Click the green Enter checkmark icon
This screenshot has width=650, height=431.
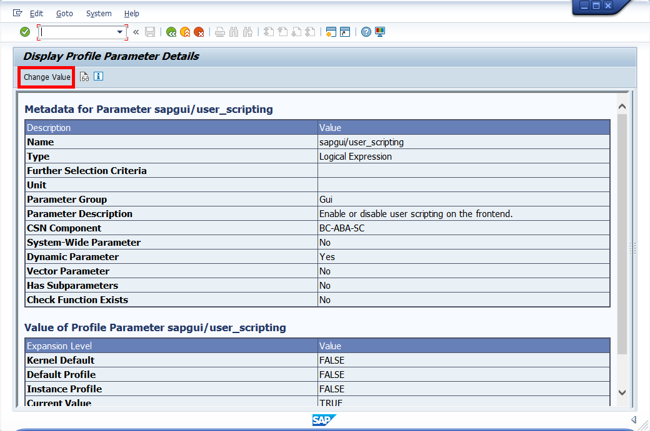[25, 32]
